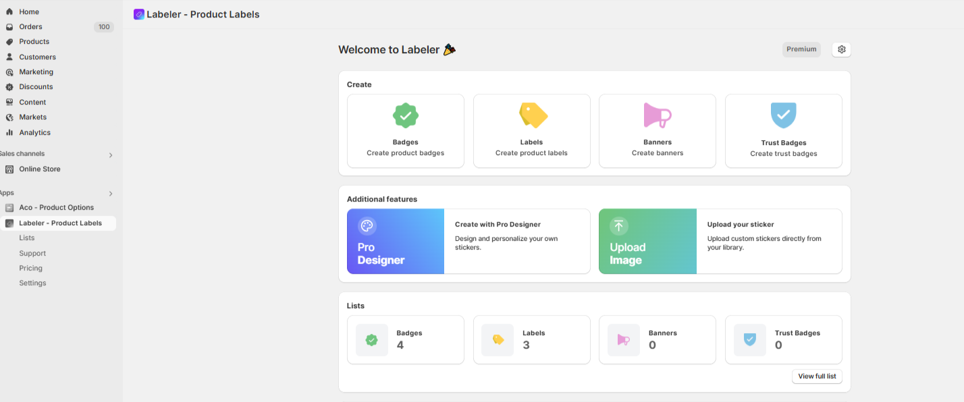Screen dimensions: 964x402
Task: Click Aco - Product Options label
Action: coord(56,208)
